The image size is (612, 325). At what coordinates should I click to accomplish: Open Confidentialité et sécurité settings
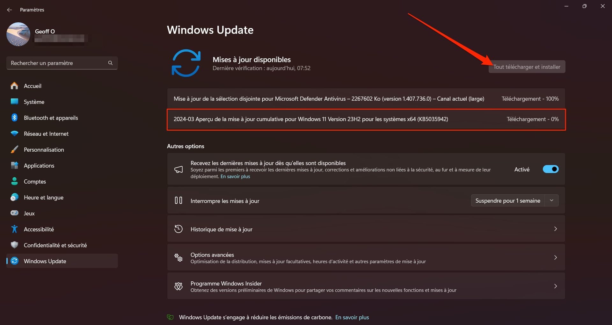pos(55,245)
